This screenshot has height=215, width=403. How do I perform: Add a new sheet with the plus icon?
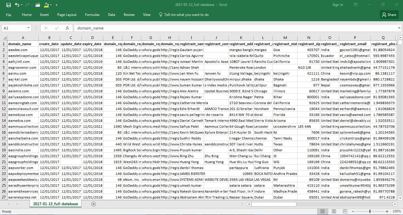coord(94,204)
